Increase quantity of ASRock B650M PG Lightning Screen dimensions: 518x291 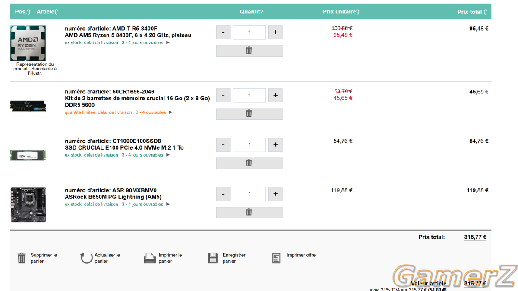click(x=275, y=194)
